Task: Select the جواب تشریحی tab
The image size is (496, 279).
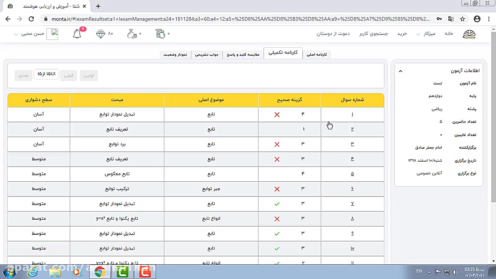Action: tap(207, 54)
